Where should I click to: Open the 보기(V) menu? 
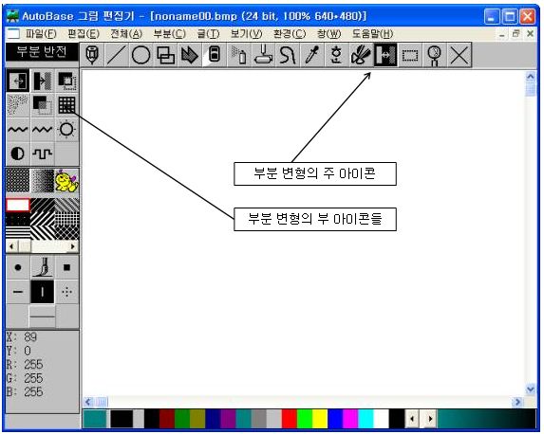[247, 33]
